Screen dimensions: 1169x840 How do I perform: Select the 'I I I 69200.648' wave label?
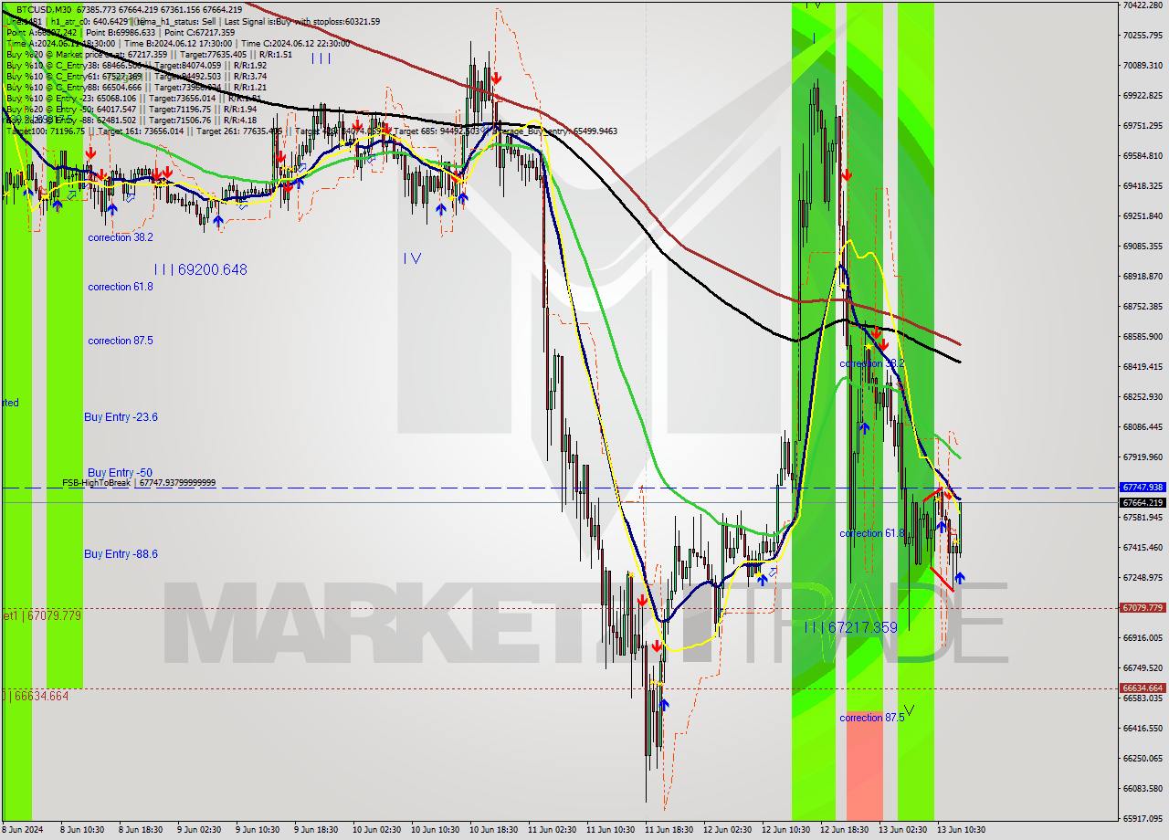point(200,269)
